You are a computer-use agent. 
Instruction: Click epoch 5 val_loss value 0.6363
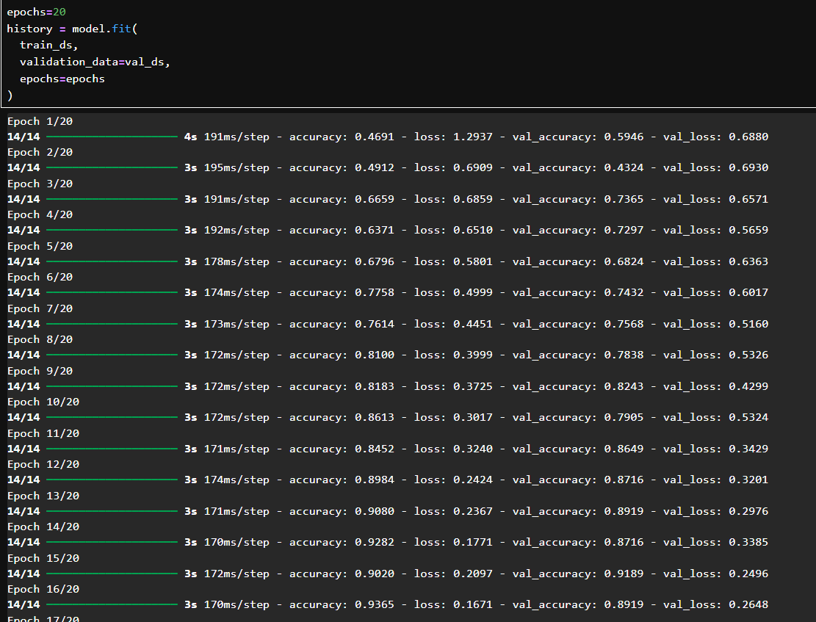748,262
